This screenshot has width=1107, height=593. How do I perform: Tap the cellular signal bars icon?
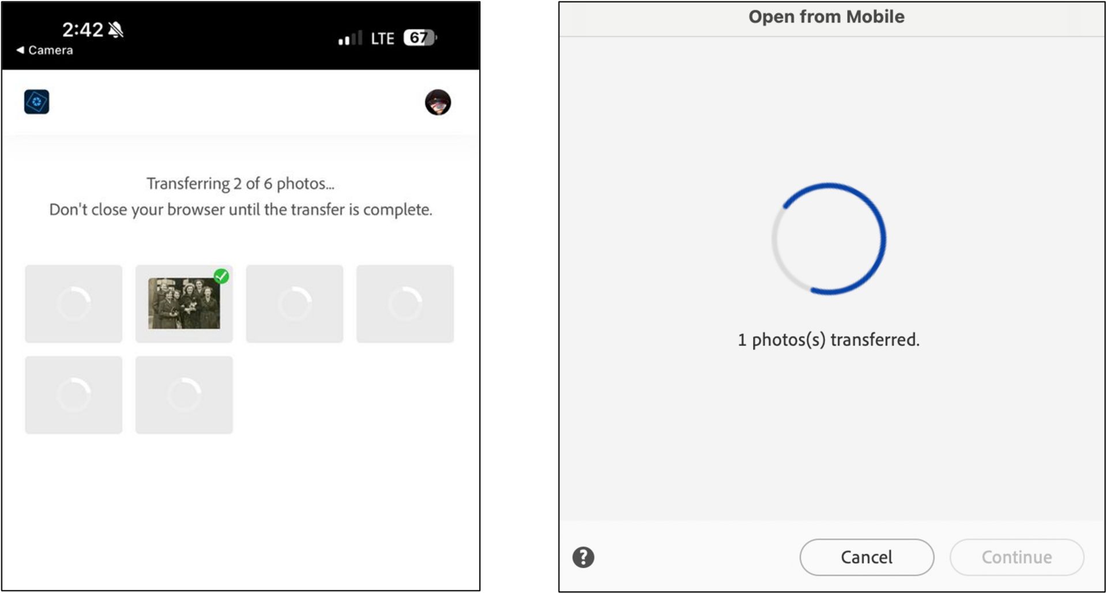point(350,39)
